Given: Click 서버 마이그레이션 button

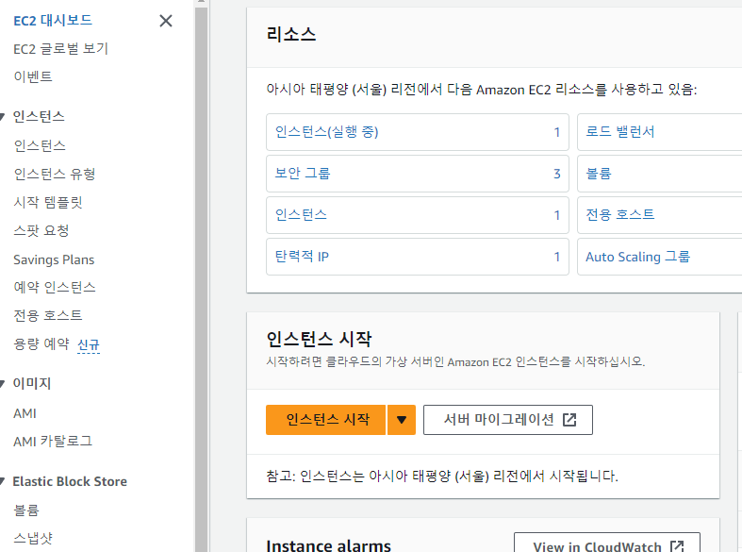Looking at the screenshot, I should [508, 420].
